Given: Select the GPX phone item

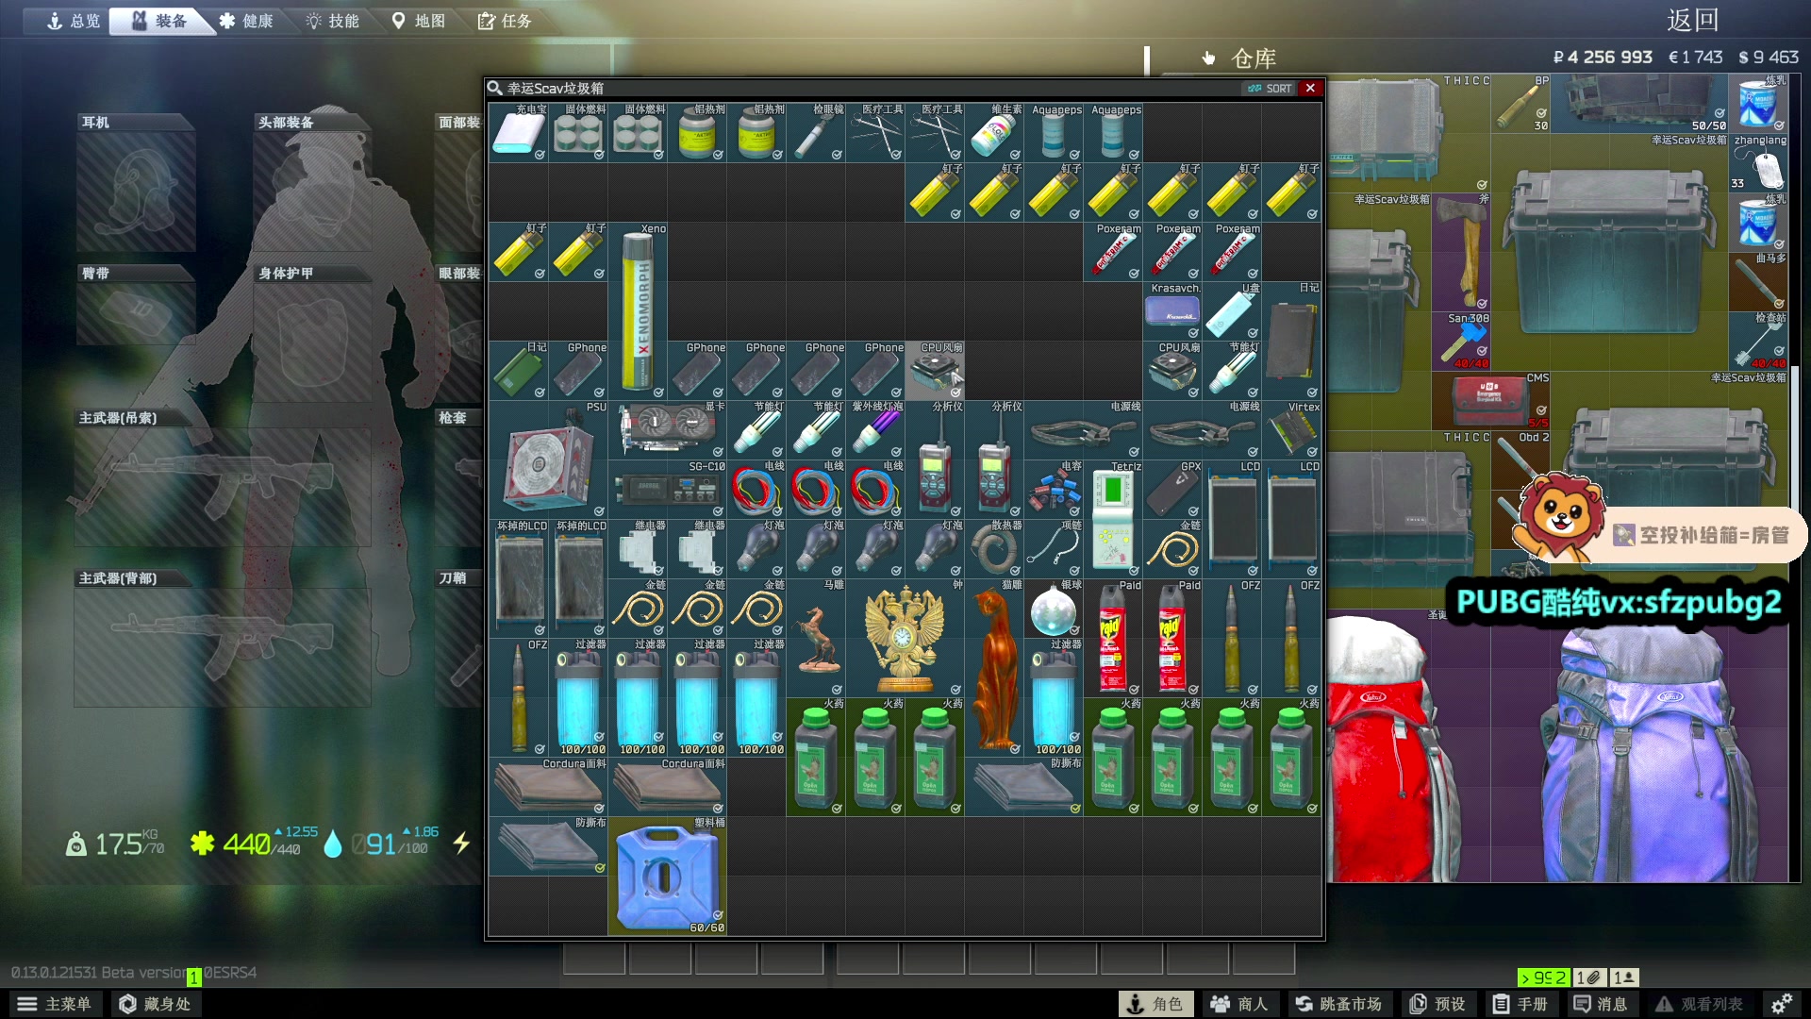Looking at the screenshot, I should click(x=1172, y=489).
